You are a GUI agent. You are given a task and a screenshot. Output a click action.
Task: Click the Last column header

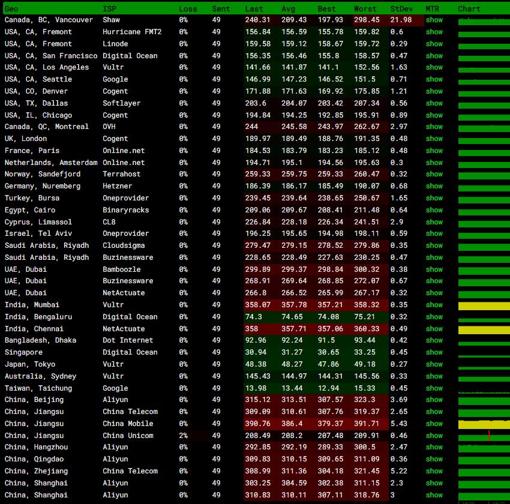[254, 9]
